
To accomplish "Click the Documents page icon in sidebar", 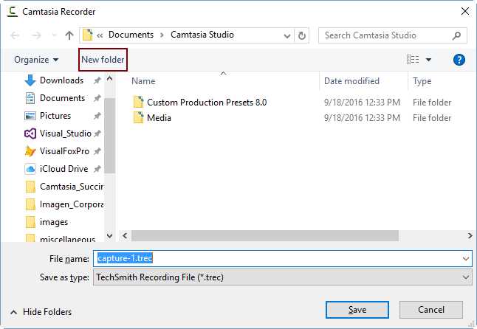I will 30,98.
